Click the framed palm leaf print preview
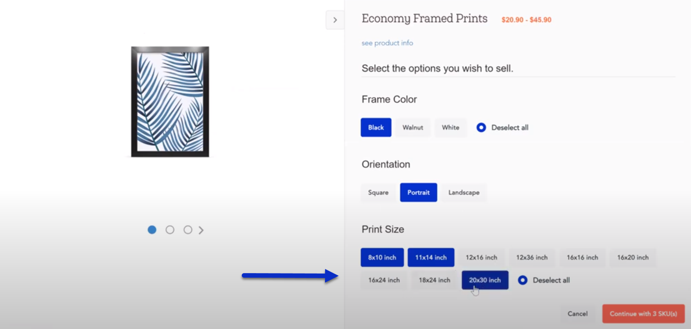 (x=170, y=102)
